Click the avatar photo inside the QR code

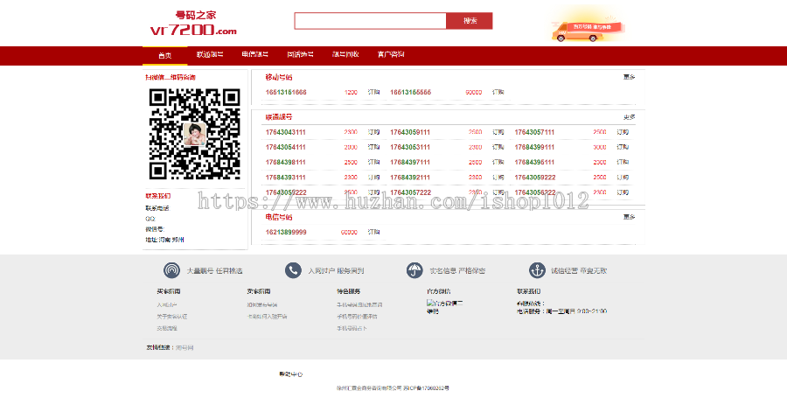(194, 134)
